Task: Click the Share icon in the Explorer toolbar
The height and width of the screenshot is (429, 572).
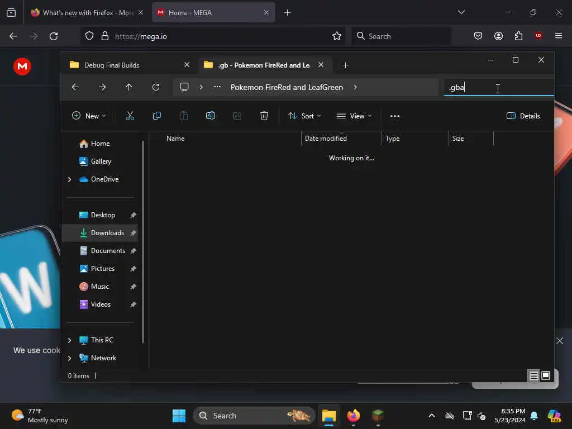Action: click(237, 116)
